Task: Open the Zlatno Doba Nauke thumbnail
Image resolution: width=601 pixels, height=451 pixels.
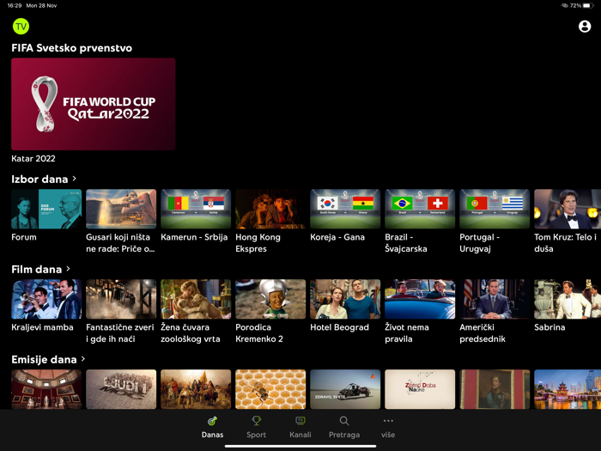Action: (420, 389)
